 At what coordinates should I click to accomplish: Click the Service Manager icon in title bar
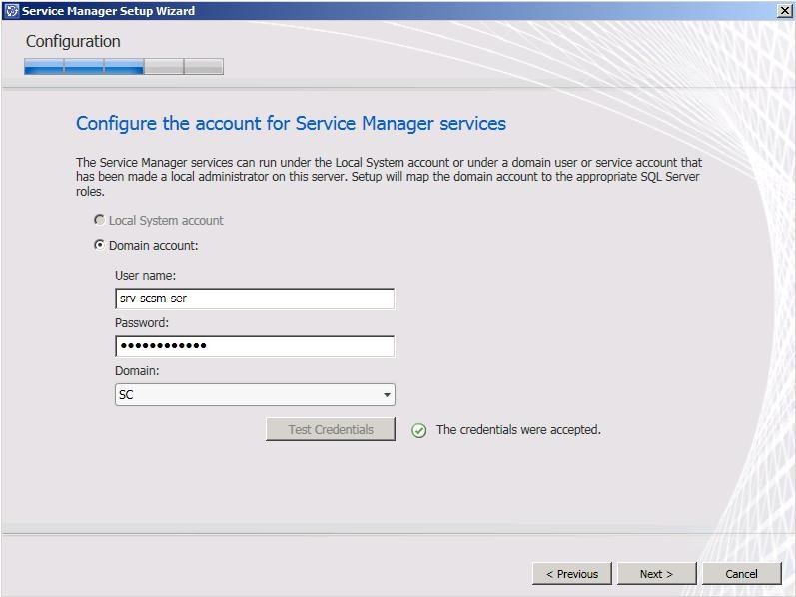click(x=11, y=11)
